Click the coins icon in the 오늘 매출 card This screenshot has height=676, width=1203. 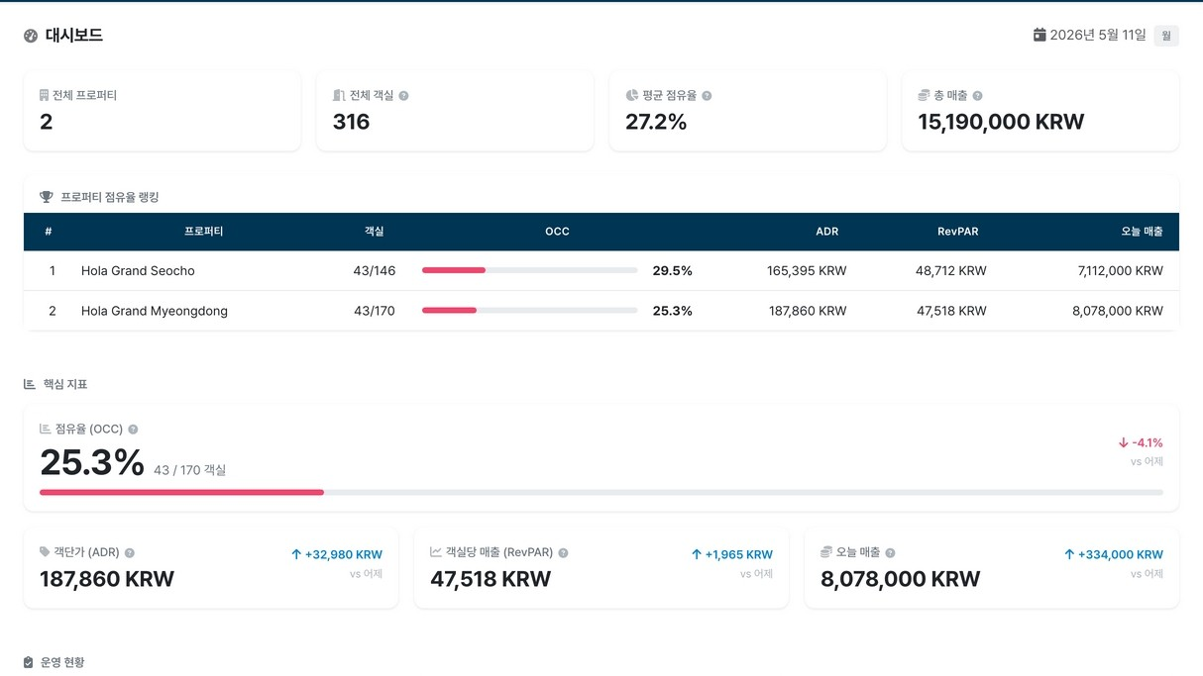tap(826, 552)
